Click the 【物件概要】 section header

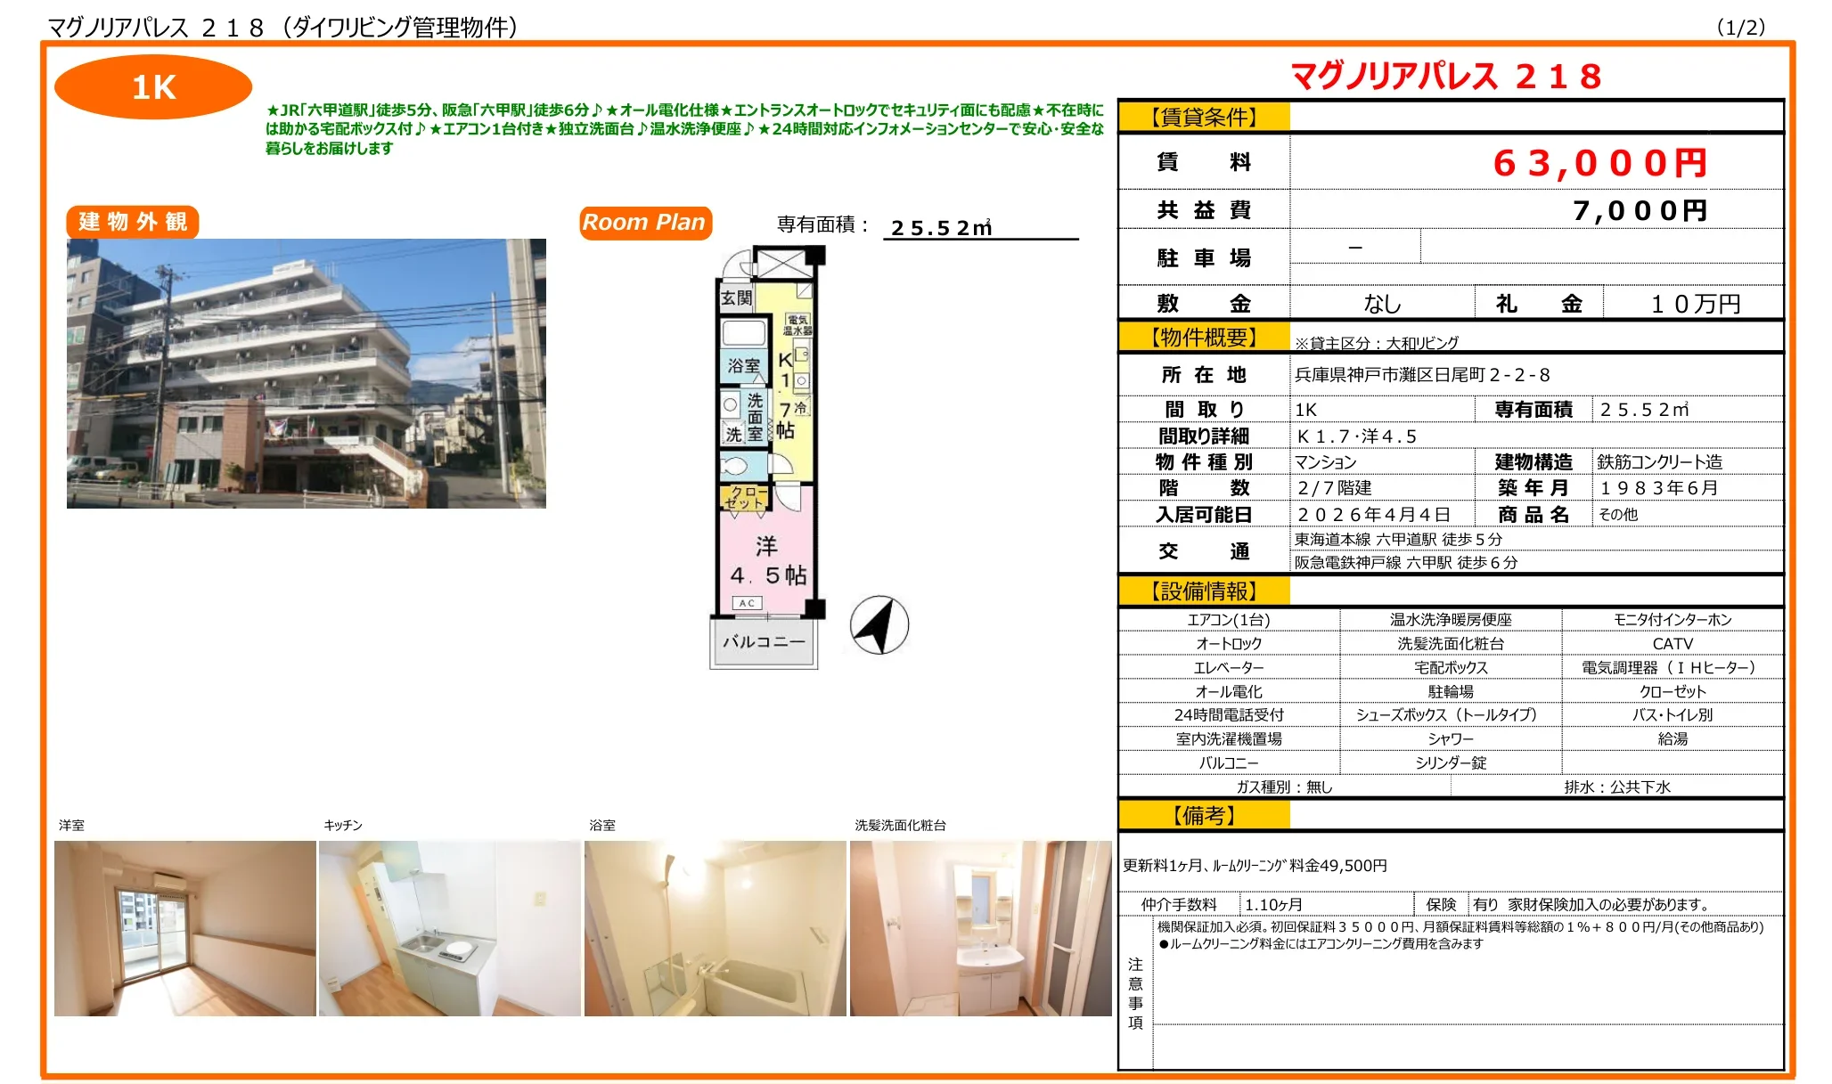click(x=1203, y=338)
